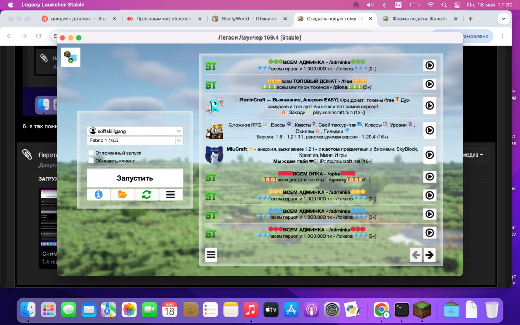Play red-dots ВСЕМ АДМИНКА server
The height and width of the screenshot is (325, 520).
click(430, 233)
